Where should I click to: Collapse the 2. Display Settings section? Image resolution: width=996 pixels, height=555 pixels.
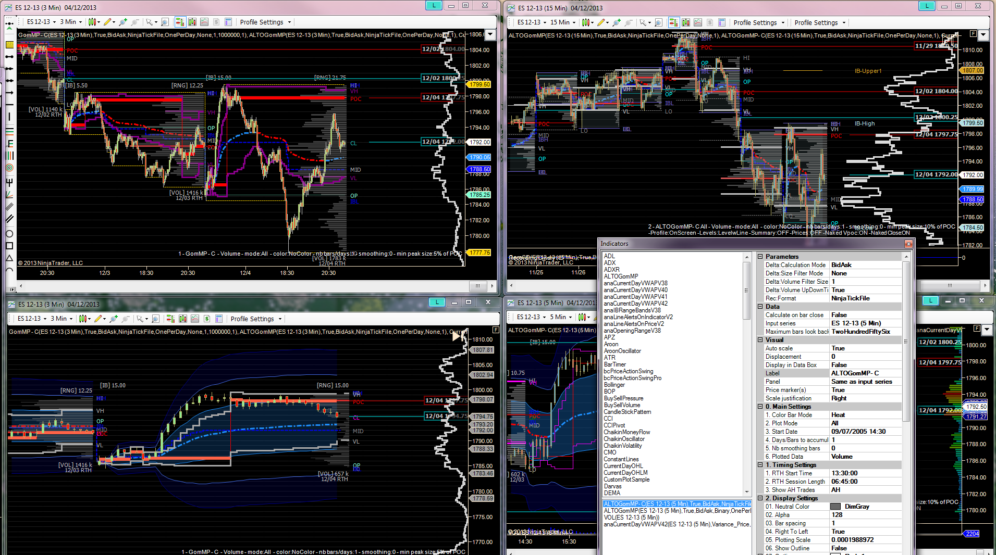pos(760,498)
